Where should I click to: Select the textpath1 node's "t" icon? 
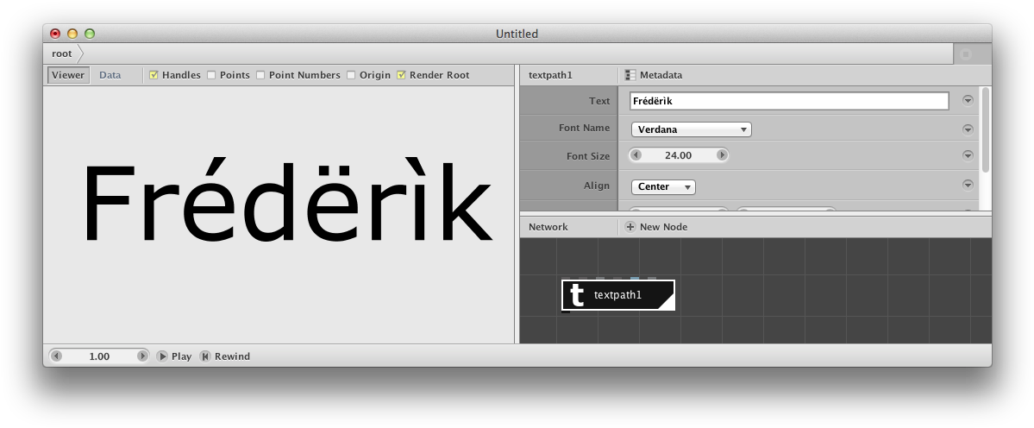(x=578, y=295)
